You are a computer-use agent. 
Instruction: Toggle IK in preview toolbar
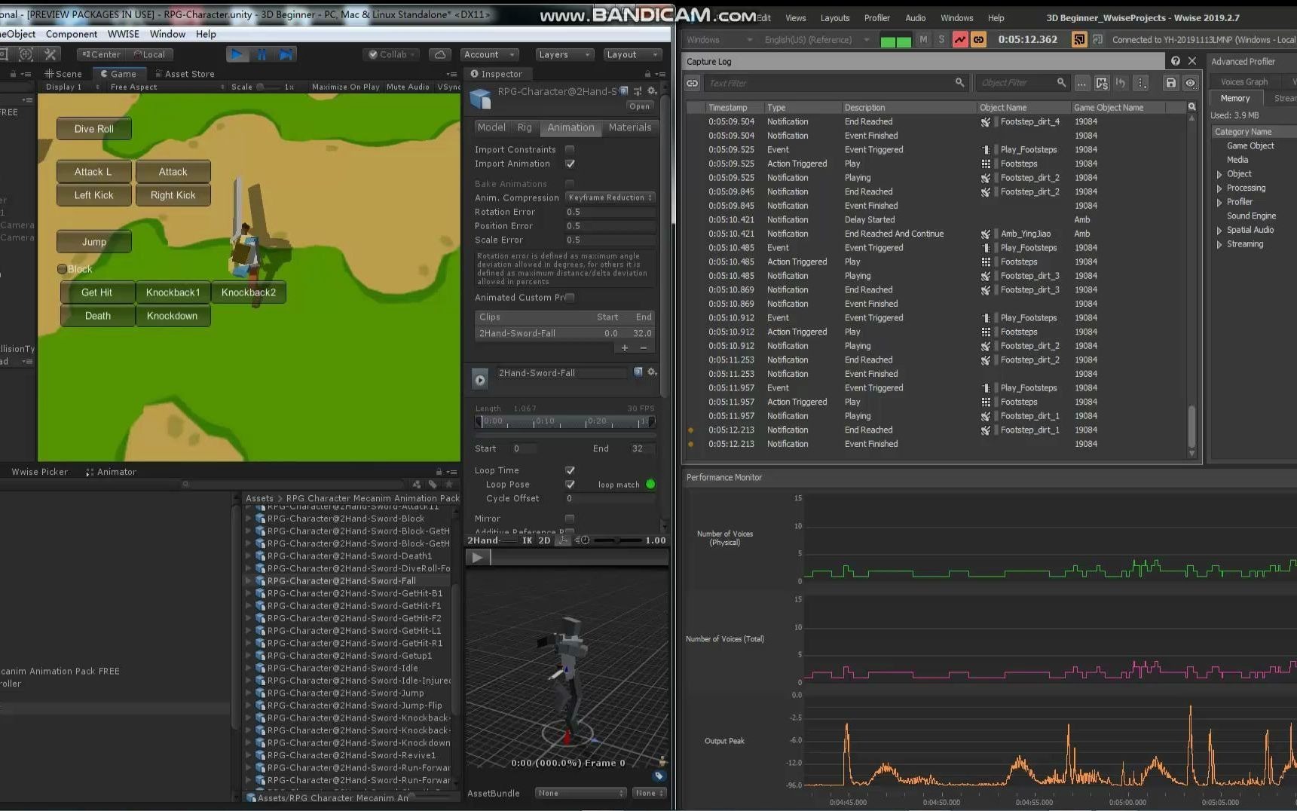(x=527, y=540)
